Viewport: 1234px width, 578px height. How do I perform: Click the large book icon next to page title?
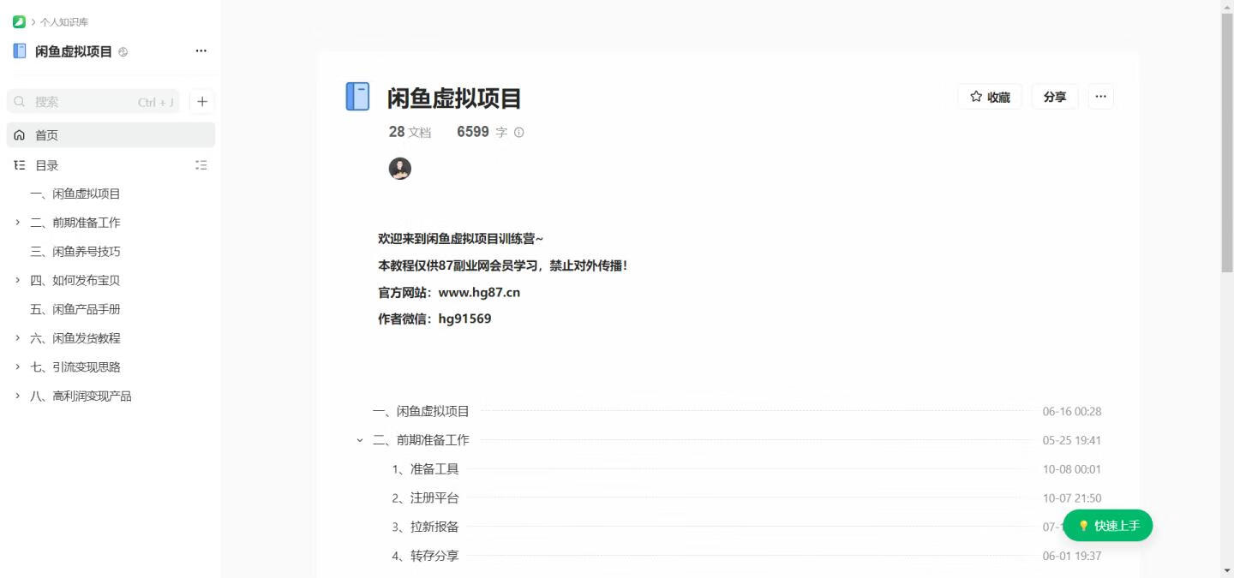[x=357, y=97]
